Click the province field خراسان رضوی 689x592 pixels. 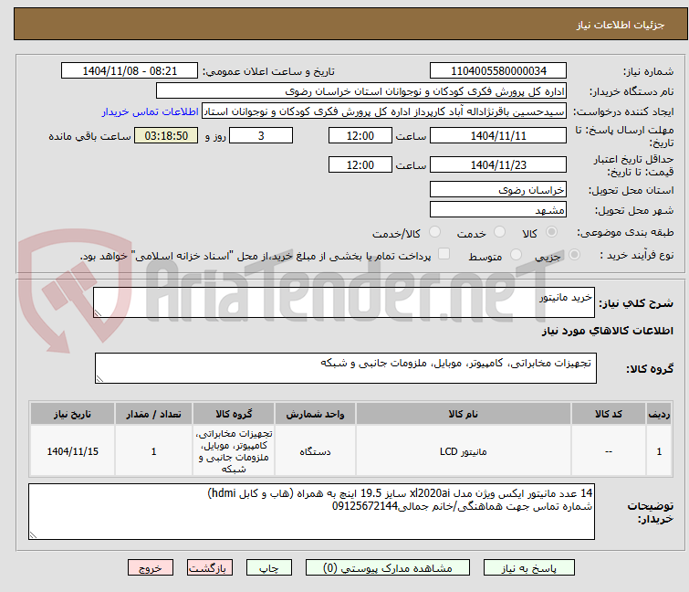[498, 189]
